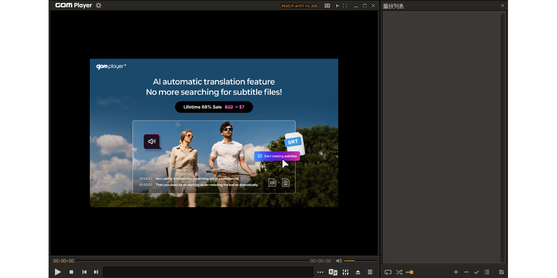
Task: Toggle playlist repeat mode
Action: click(388, 272)
